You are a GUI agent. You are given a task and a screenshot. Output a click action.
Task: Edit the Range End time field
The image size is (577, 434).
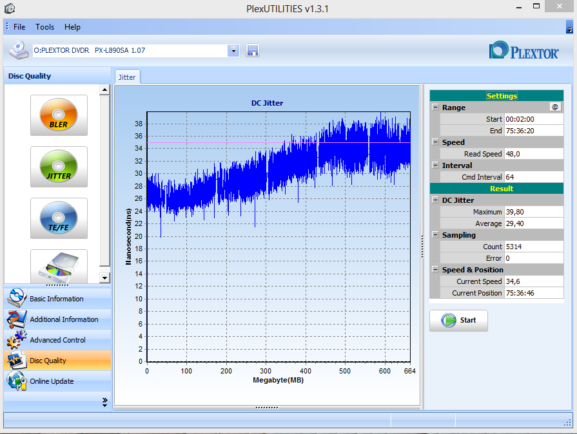534,131
